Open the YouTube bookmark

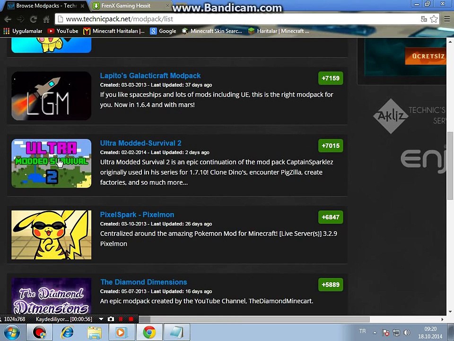click(63, 31)
